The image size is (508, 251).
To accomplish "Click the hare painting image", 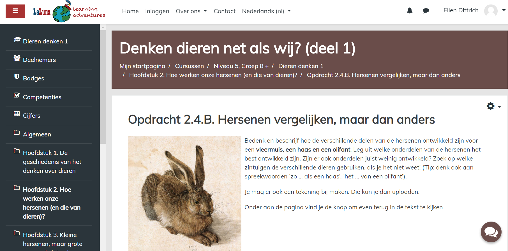I will pyautogui.click(x=184, y=193).
